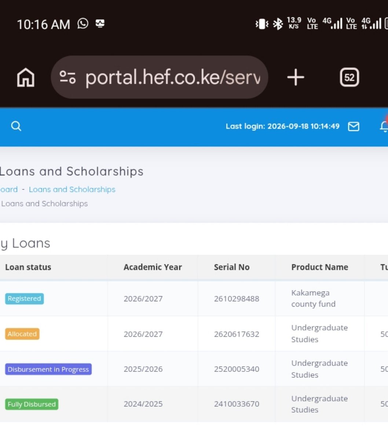
Task: Focus the portal.hef.co.ke address bar
Action: point(160,77)
